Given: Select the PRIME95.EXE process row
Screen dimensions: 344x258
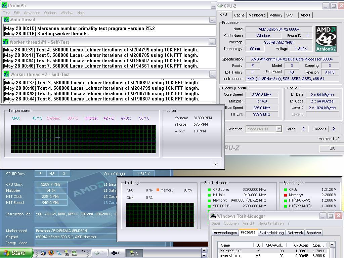Looking at the screenshot, I should (x=273, y=251).
